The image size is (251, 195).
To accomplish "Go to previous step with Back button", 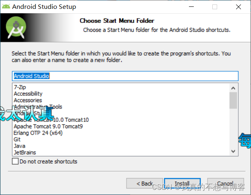I will pyautogui.click(x=145, y=183).
